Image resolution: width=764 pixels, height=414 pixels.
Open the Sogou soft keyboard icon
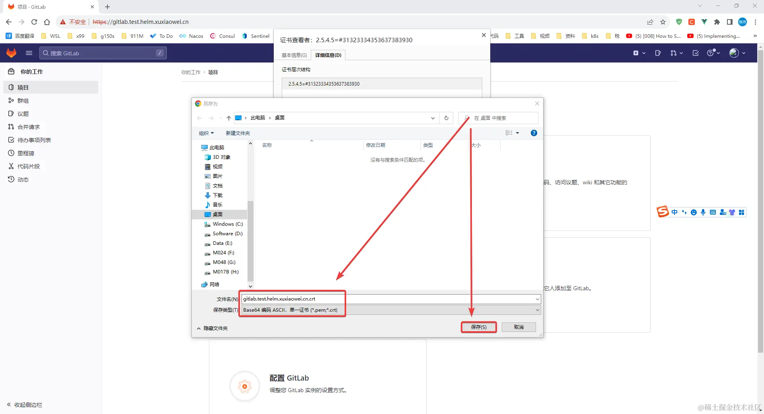pyautogui.click(x=713, y=212)
